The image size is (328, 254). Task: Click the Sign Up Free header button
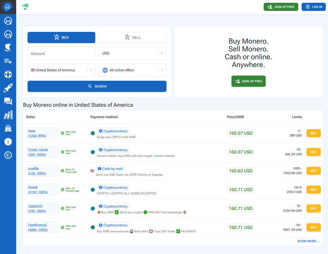click(x=281, y=7)
